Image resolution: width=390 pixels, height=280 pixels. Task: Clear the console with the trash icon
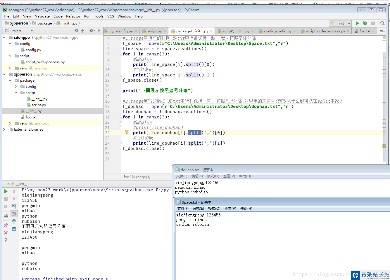[x=14, y=229]
